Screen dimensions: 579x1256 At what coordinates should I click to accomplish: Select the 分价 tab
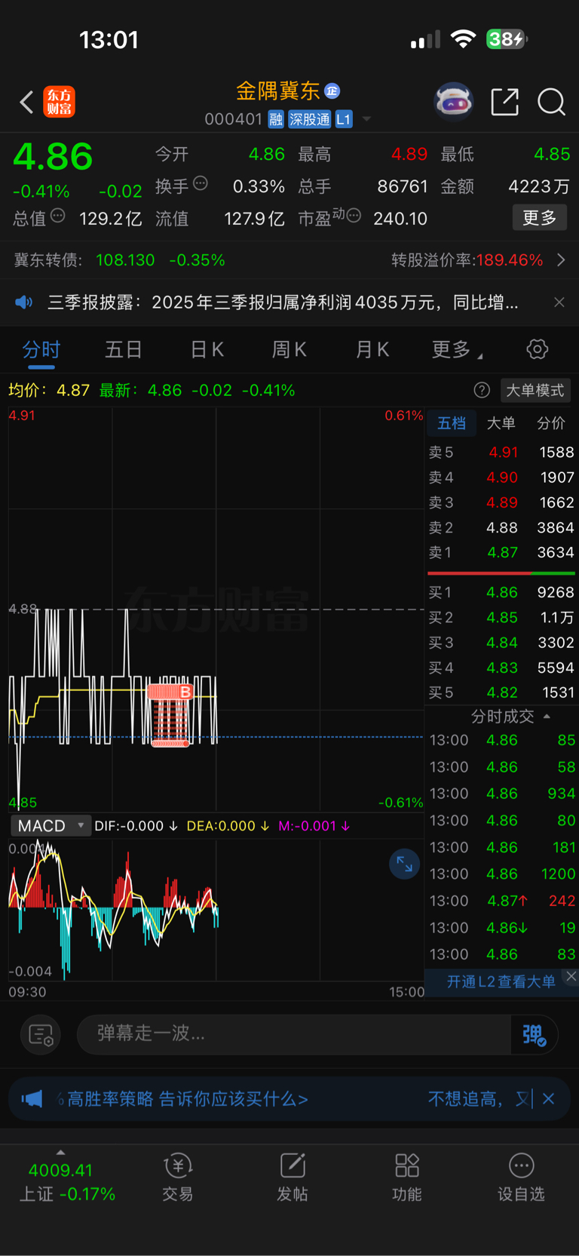point(550,423)
